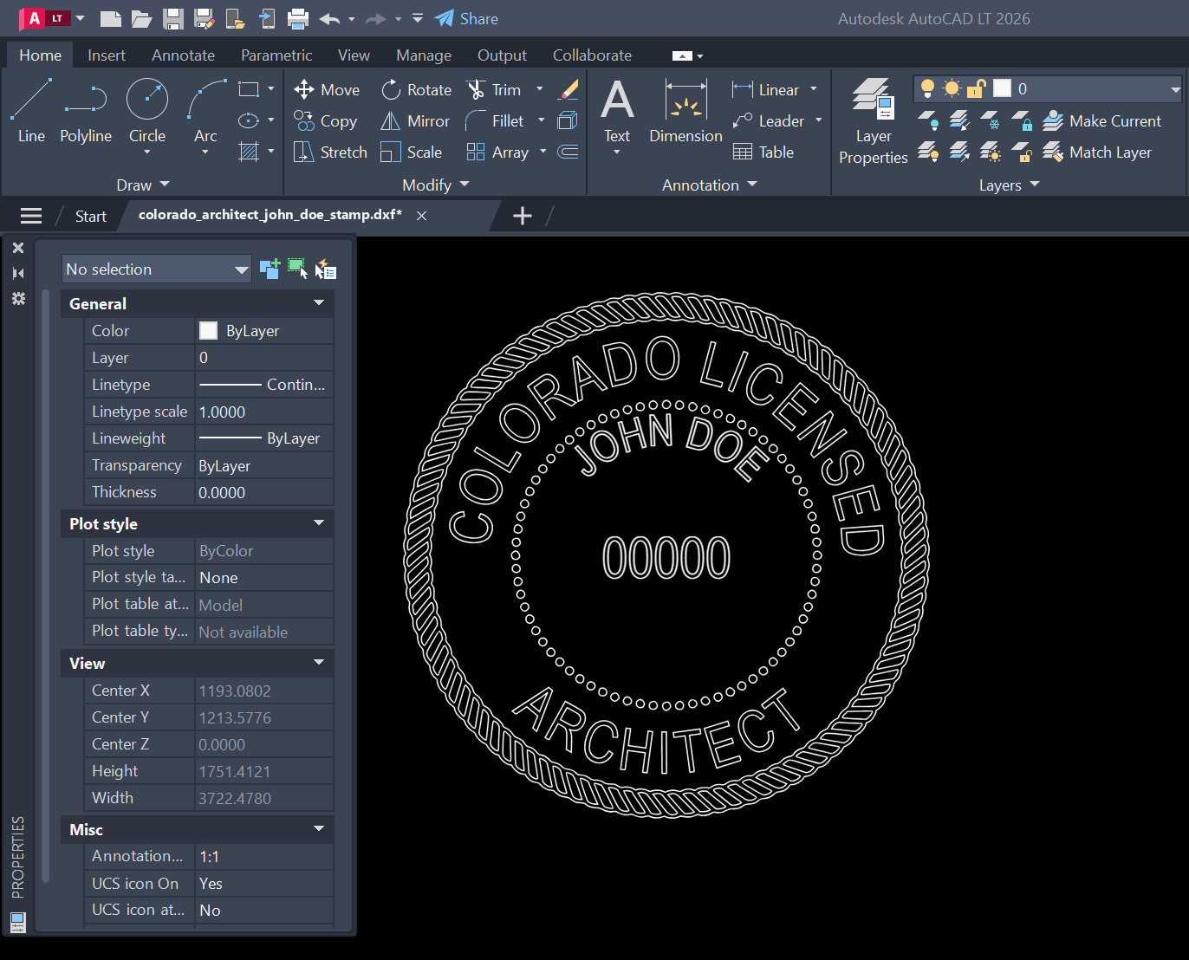
Task: Expand the Annotation panel flyout
Action: click(x=710, y=185)
